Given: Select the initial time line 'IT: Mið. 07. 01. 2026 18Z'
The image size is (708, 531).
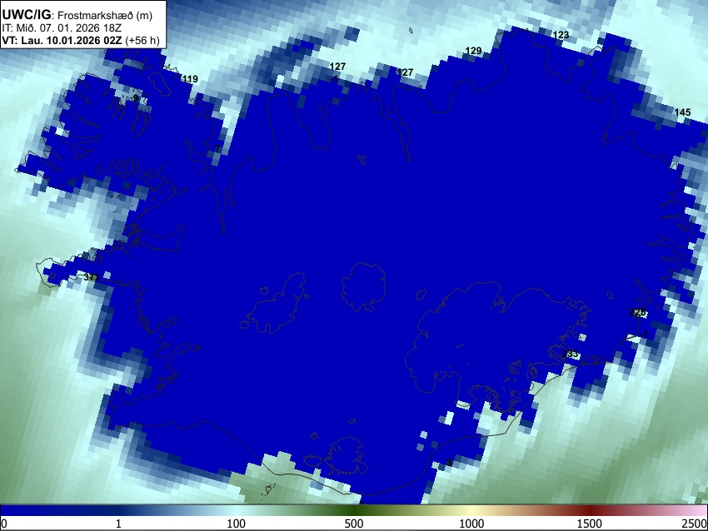Looking at the screenshot, I should tap(62, 28).
